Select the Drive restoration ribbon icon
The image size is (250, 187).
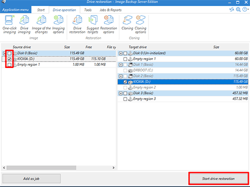coord(77,24)
